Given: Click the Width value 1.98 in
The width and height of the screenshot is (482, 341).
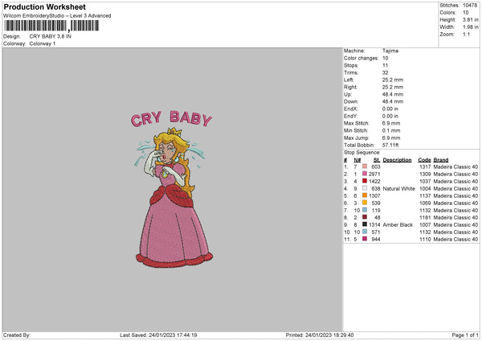Looking at the screenshot, I should point(470,27).
